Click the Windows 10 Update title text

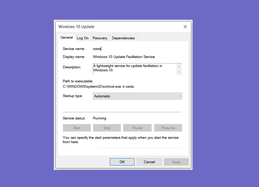(76, 27)
